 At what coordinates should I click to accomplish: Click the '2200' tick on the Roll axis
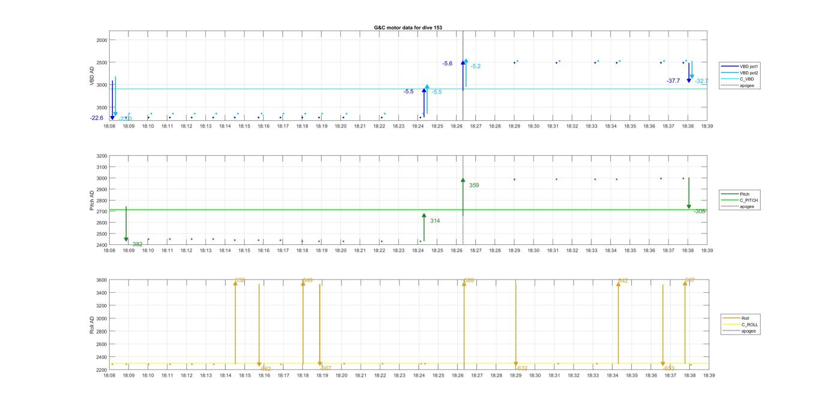[101, 370]
